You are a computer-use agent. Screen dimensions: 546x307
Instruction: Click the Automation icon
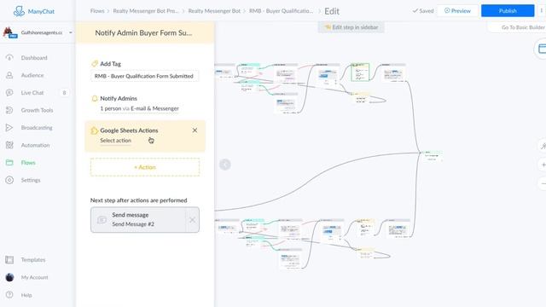9,145
